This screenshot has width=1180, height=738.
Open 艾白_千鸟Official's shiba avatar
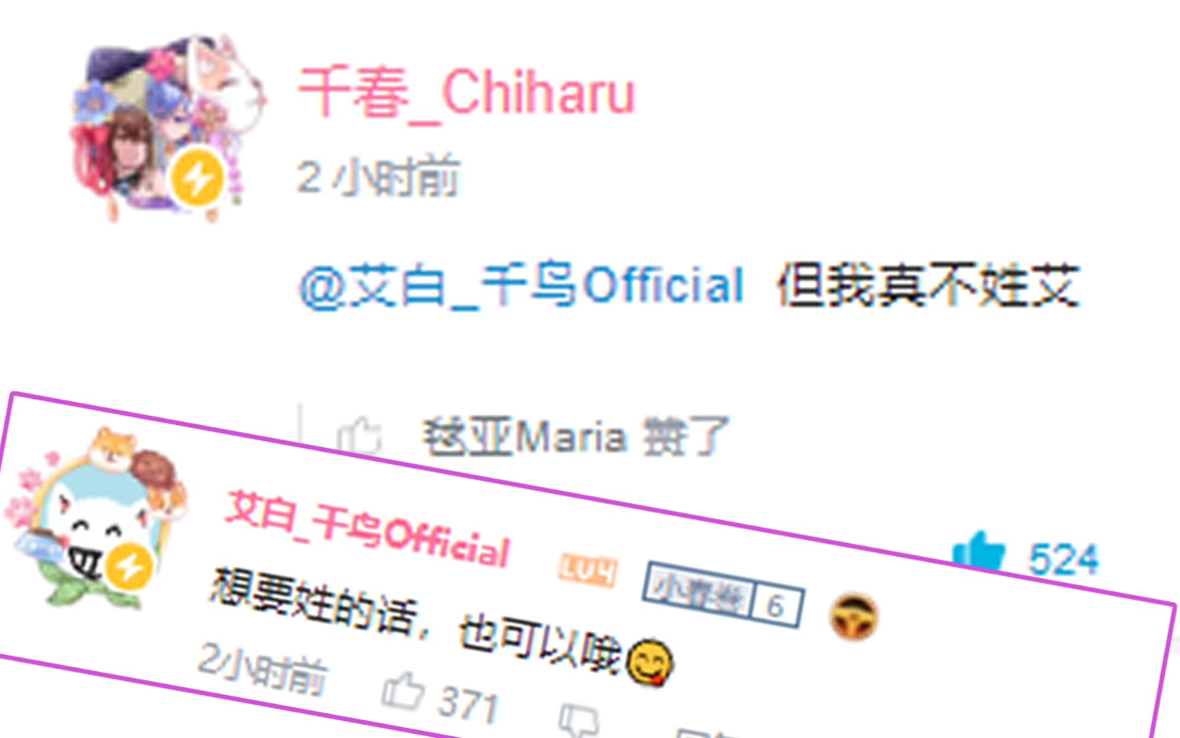(x=97, y=519)
